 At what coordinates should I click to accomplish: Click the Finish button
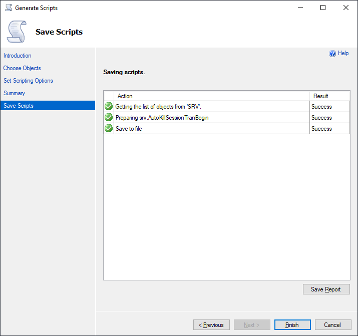pyautogui.click(x=292, y=325)
